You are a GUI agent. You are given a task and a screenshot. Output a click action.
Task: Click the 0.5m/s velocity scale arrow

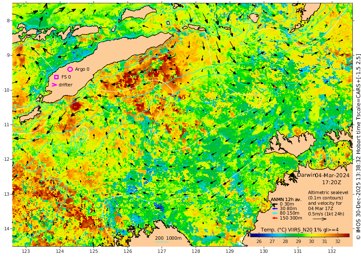point(320,219)
